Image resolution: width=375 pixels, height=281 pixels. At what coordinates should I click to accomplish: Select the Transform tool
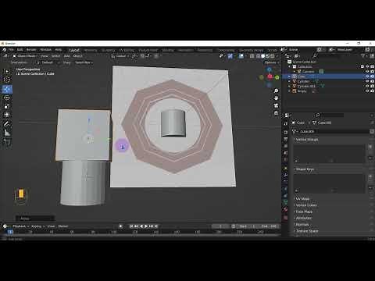[x=7, y=115]
